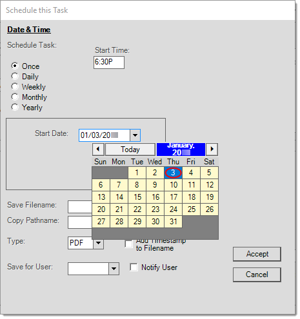
Task: Choose day 17 in calendar
Action: click(173, 197)
